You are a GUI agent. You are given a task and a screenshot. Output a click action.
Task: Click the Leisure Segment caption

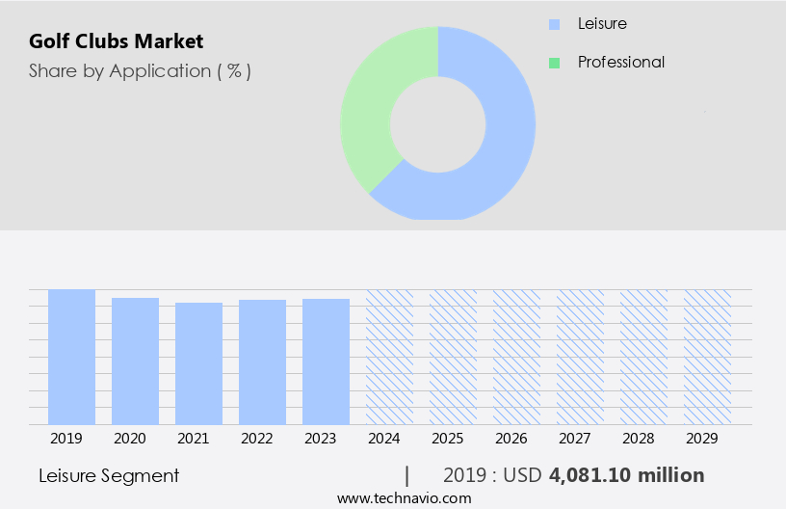pyautogui.click(x=109, y=476)
